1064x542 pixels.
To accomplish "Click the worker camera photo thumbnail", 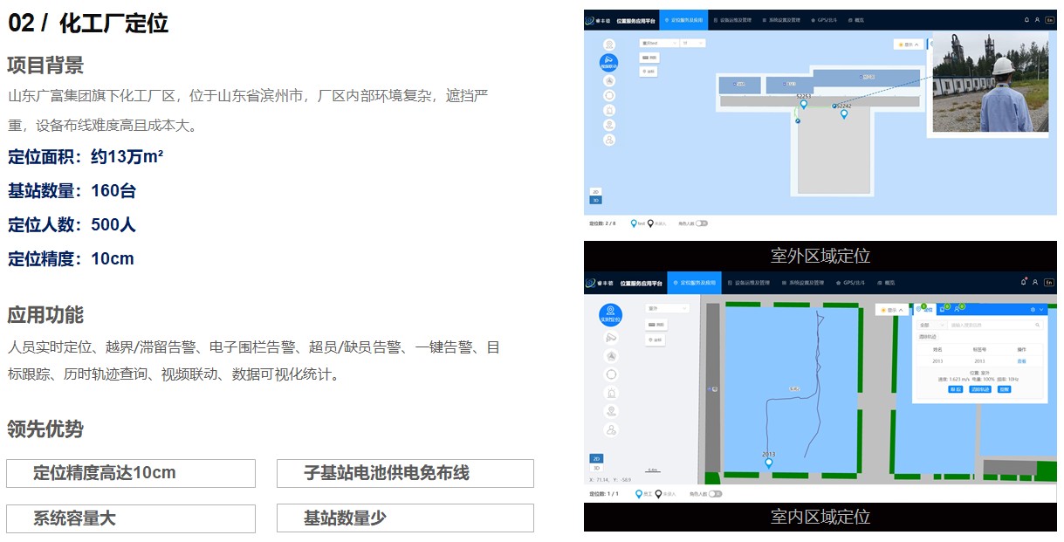I will tap(990, 81).
